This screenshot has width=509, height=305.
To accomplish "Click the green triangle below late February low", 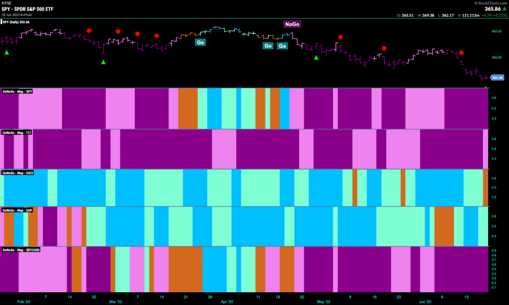I will pos(103,62).
